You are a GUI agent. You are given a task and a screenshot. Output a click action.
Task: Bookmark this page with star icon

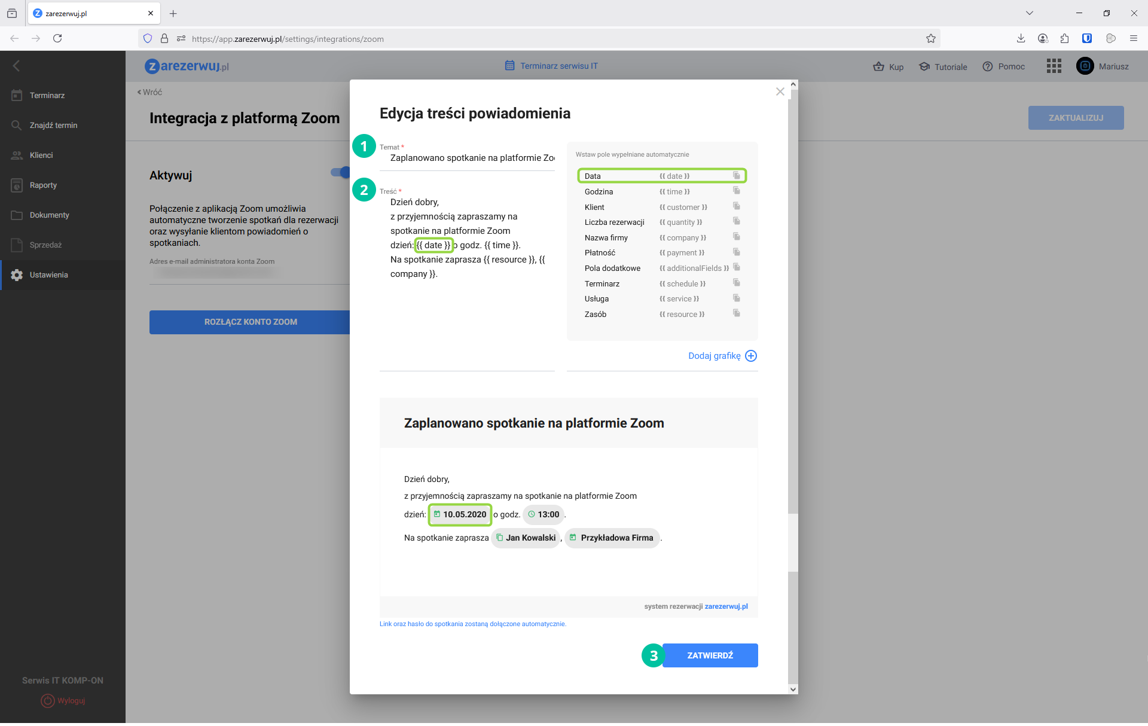tap(930, 38)
